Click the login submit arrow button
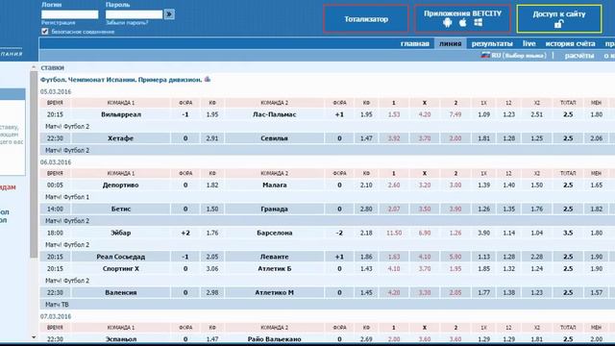 click(169, 14)
